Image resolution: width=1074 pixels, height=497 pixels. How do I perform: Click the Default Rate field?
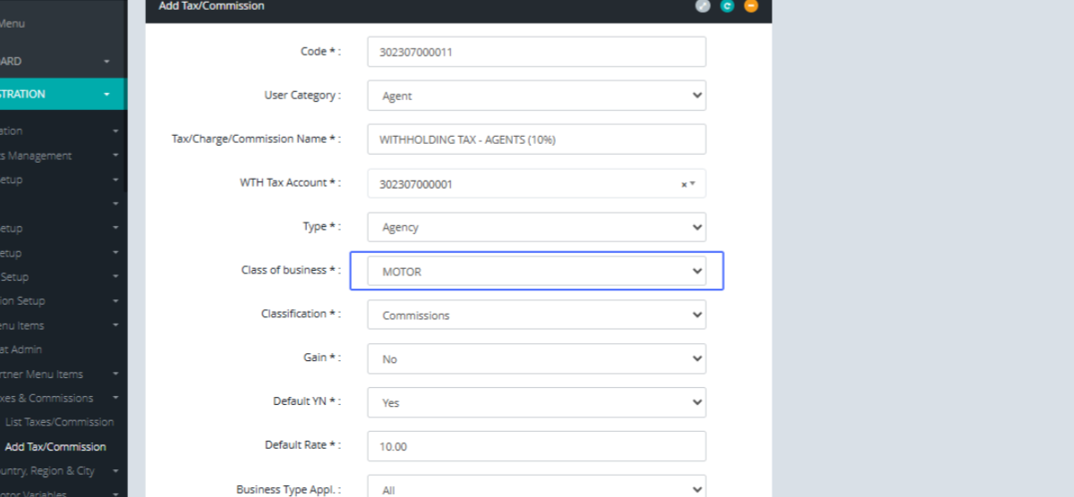tap(536, 445)
